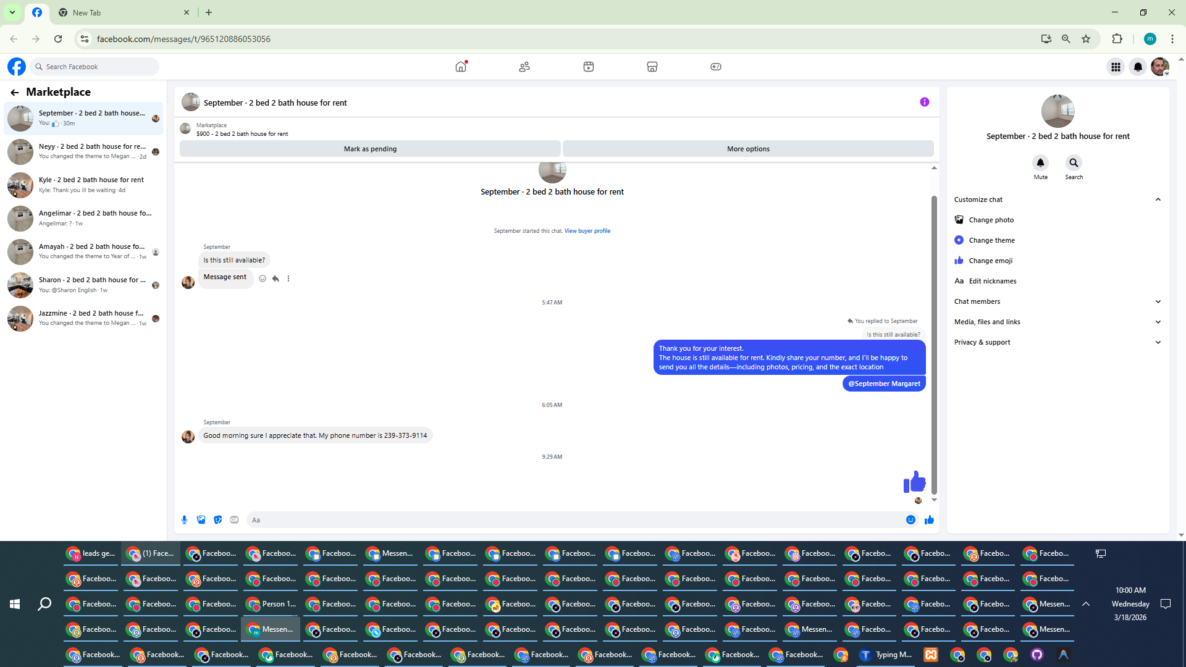The height and width of the screenshot is (667, 1186).
Task: Open the GIF picker icon
Action: click(x=234, y=520)
